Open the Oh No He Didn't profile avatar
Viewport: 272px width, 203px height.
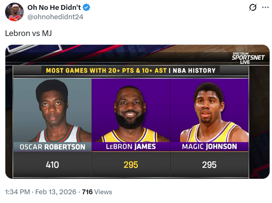coord(14,12)
